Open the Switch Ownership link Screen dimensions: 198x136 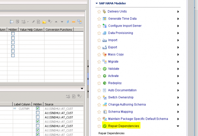coord(121,97)
